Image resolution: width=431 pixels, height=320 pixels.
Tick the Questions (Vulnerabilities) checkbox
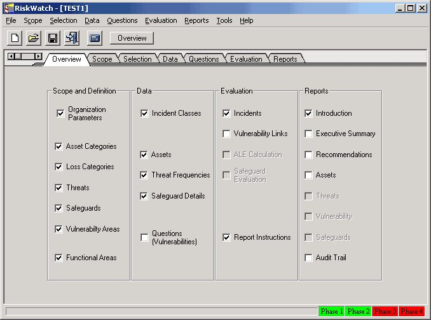(x=144, y=237)
